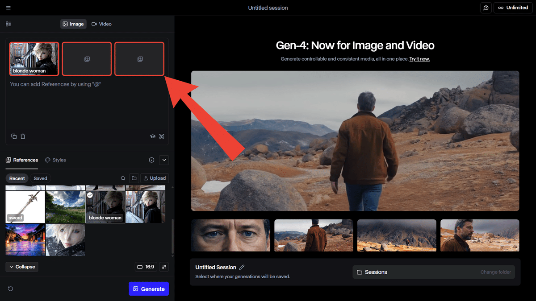This screenshot has height=301, width=536.
Task: Switch to the Video tab
Action: (x=101, y=24)
